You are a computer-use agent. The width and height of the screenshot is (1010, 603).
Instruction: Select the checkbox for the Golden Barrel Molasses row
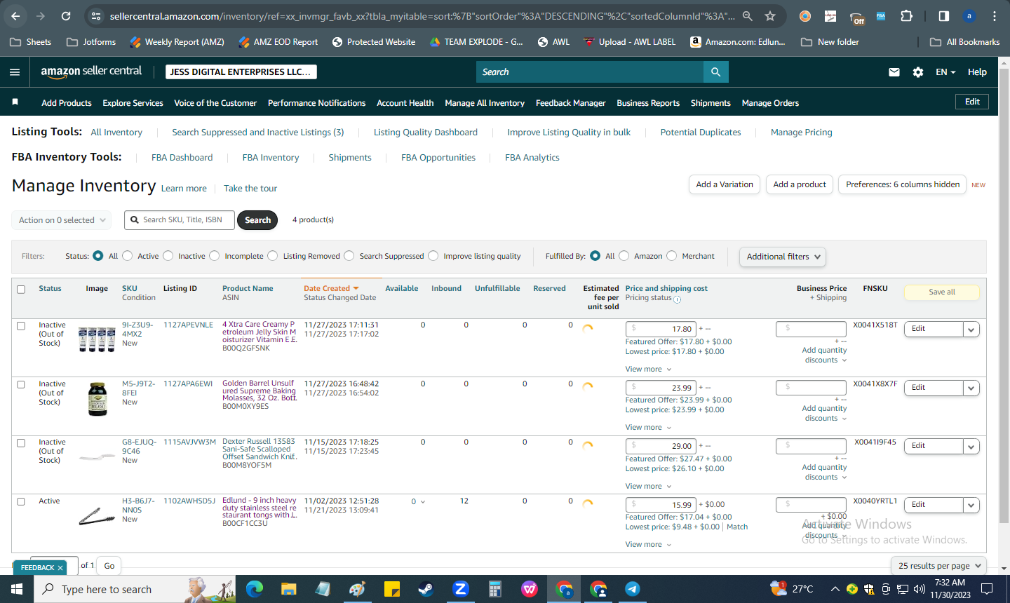tap(21, 385)
